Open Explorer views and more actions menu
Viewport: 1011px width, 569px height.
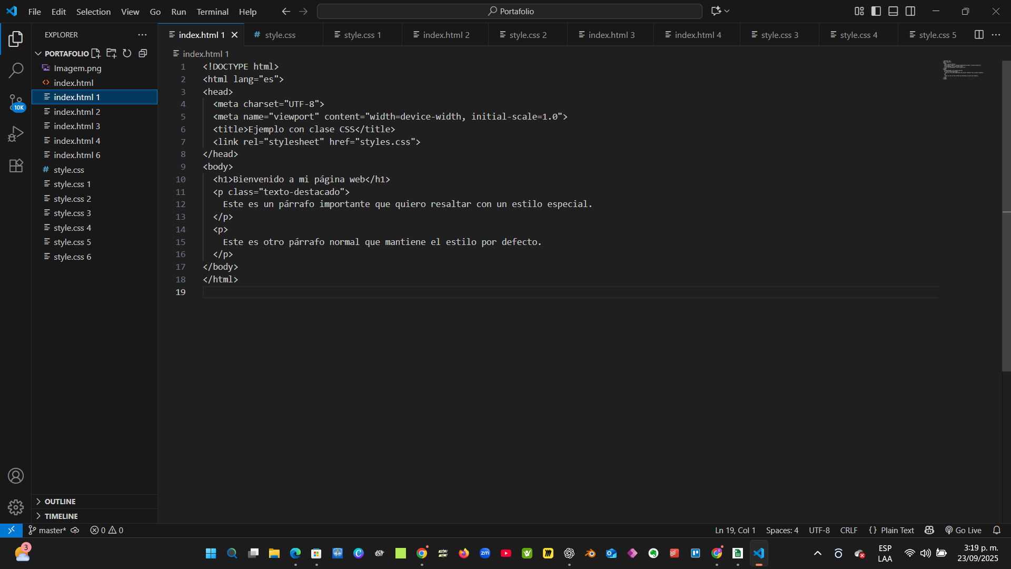tap(142, 35)
